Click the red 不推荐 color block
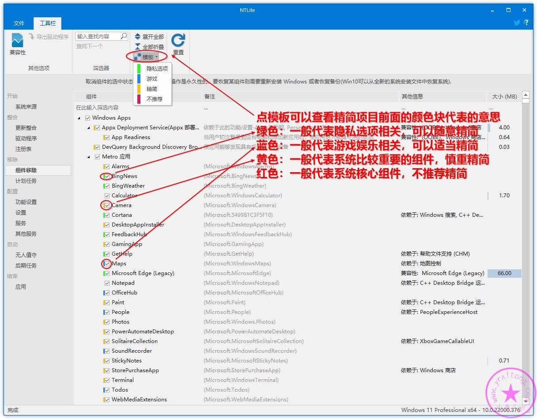The image size is (537, 419). point(139,99)
